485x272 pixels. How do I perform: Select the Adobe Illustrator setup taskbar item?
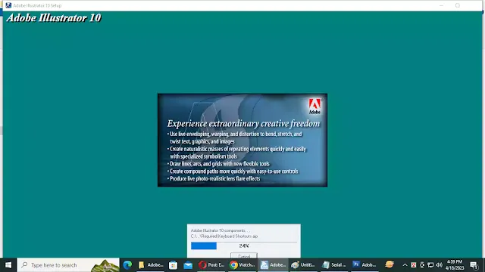tap(273, 265)
